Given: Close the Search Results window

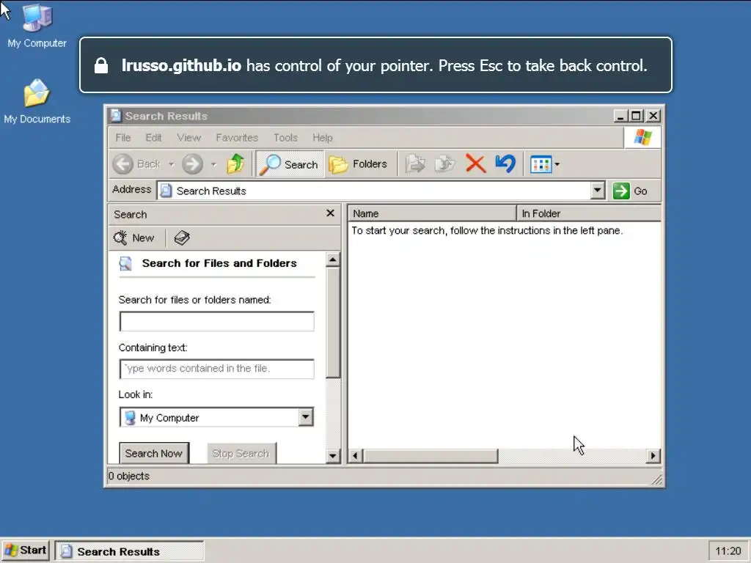Looking at the screenshot, I should click(653, 116).
